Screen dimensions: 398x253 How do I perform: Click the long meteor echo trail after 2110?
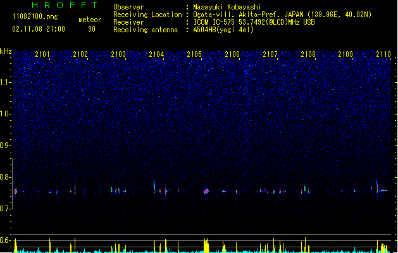coord(384,190)
